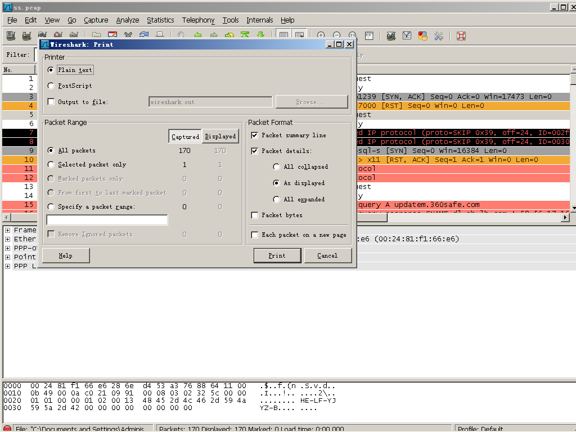Expand the Point tree node
576x432 pixels.
7,256
